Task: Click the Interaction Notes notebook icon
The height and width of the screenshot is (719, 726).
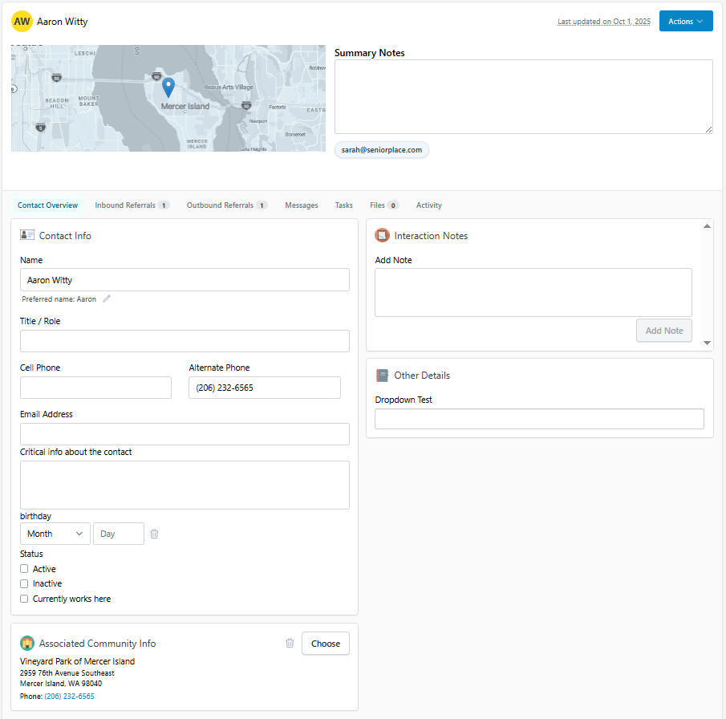Action: pyautogui.click(x=382, y=235)
